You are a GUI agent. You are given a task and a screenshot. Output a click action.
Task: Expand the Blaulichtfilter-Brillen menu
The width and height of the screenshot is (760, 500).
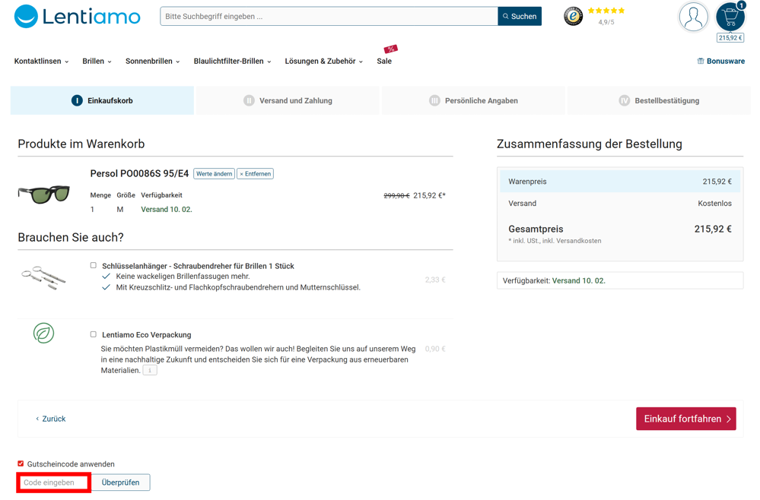(x=232, y=61)
